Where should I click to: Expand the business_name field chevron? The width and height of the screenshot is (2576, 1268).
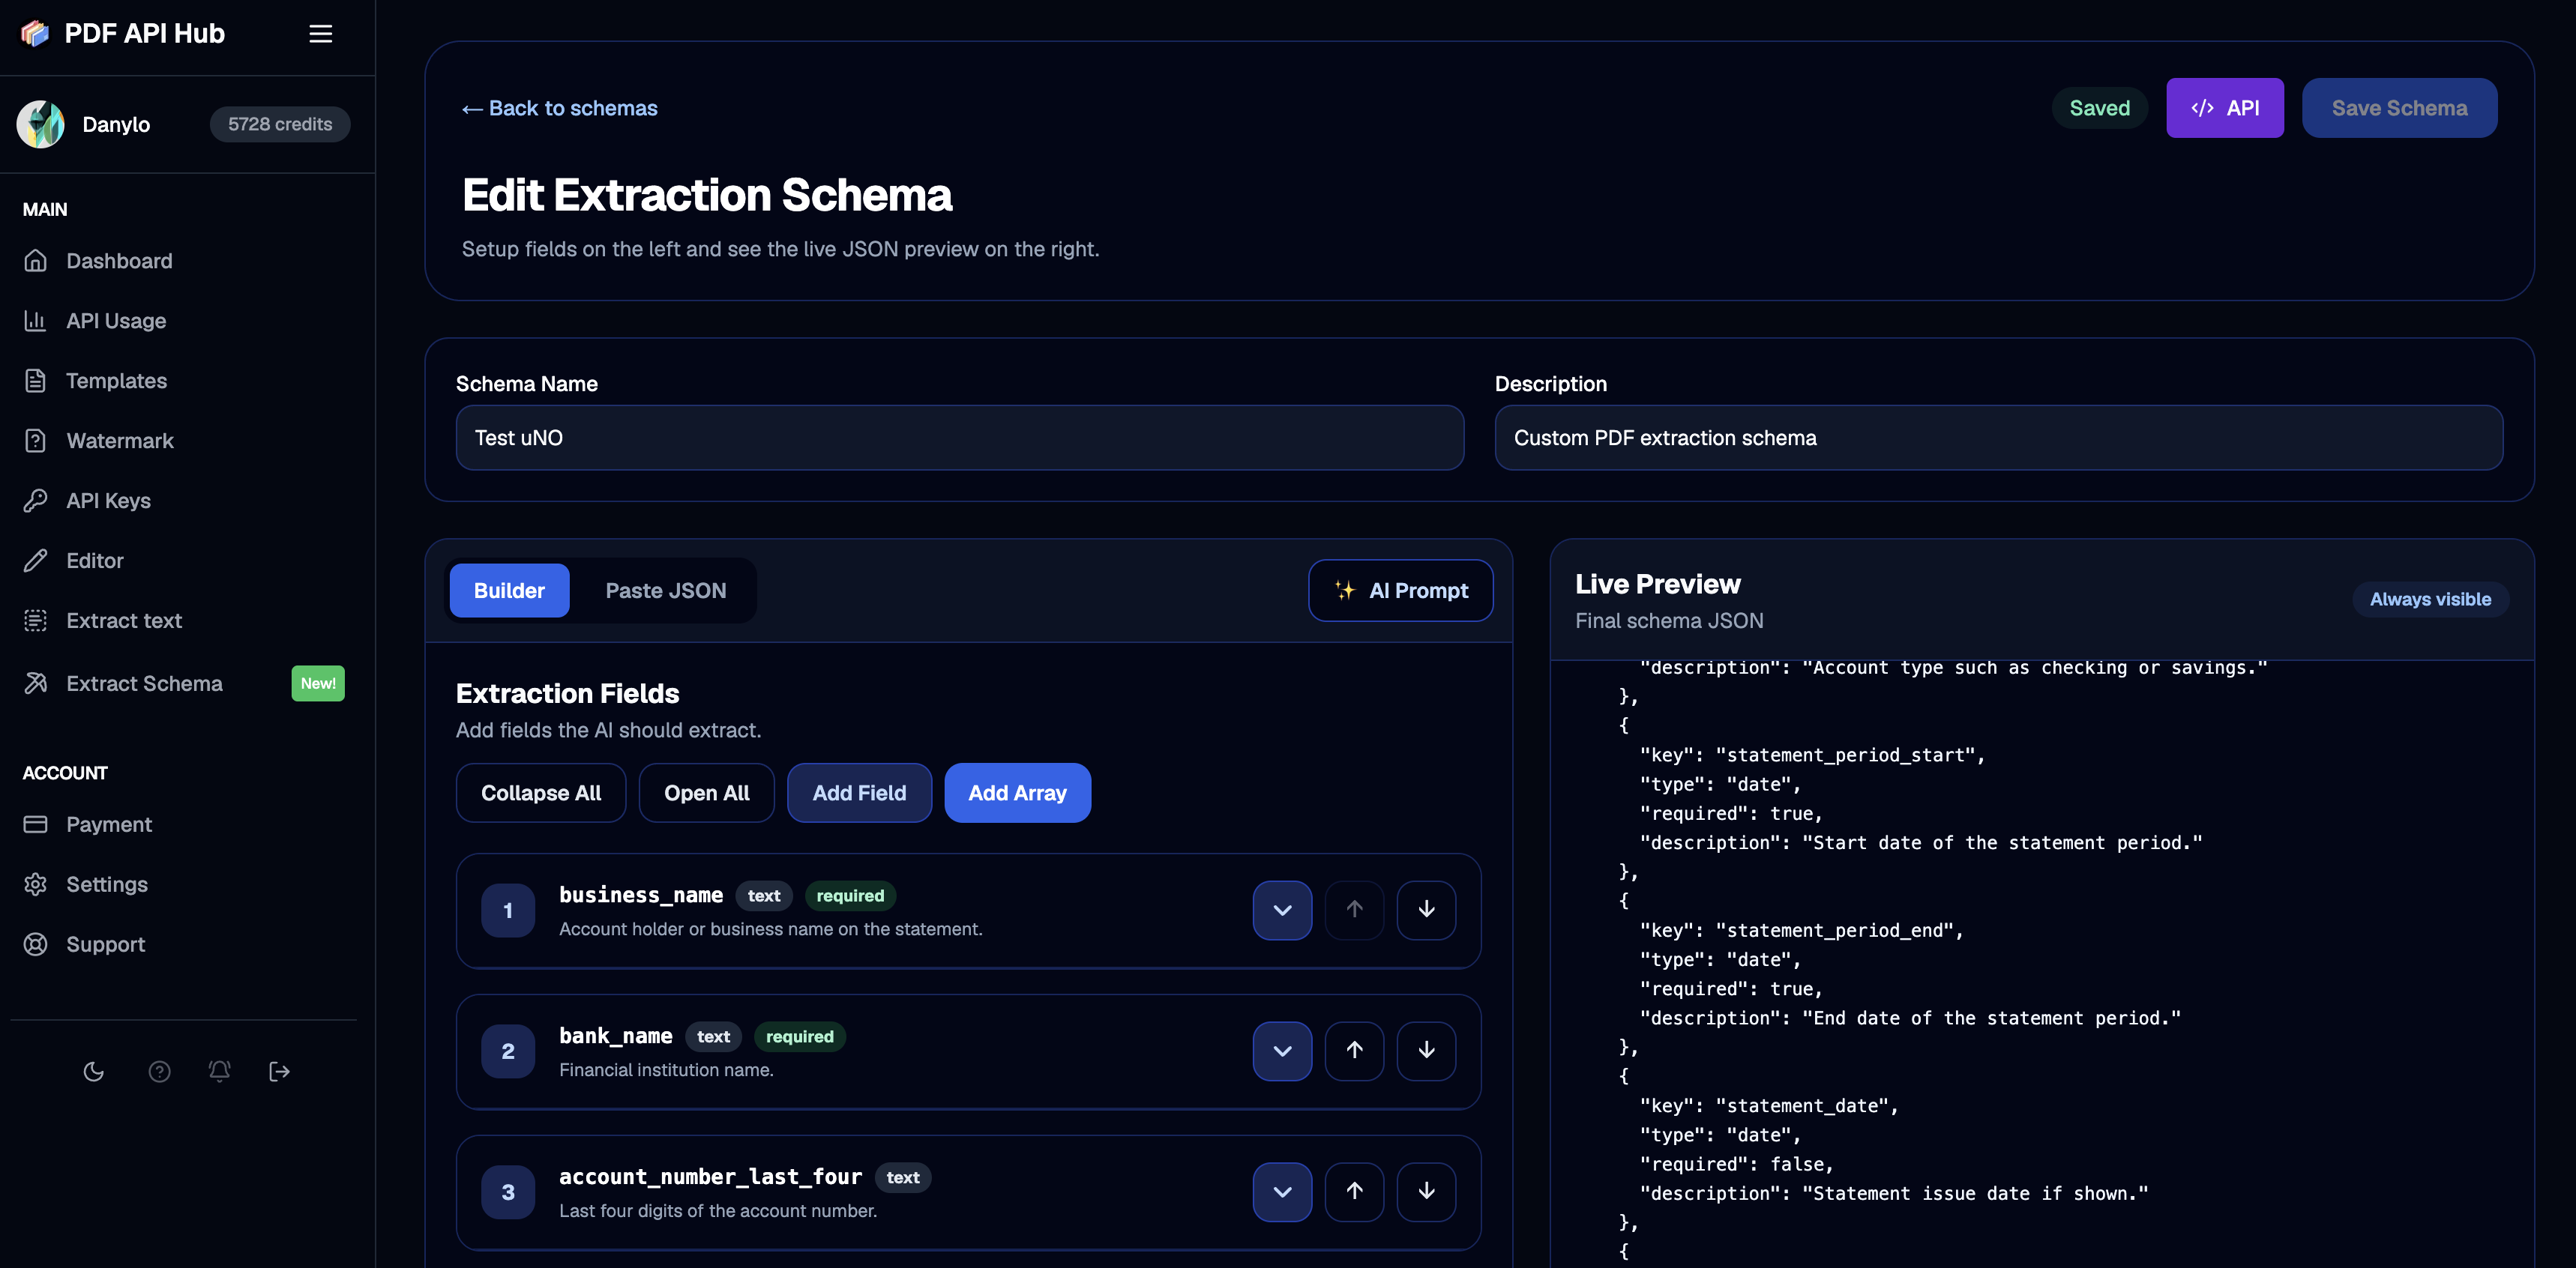(1282, 909)
